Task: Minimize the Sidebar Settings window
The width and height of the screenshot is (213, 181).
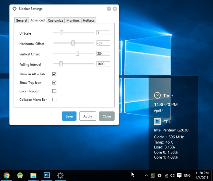Action: coord(109,9)
